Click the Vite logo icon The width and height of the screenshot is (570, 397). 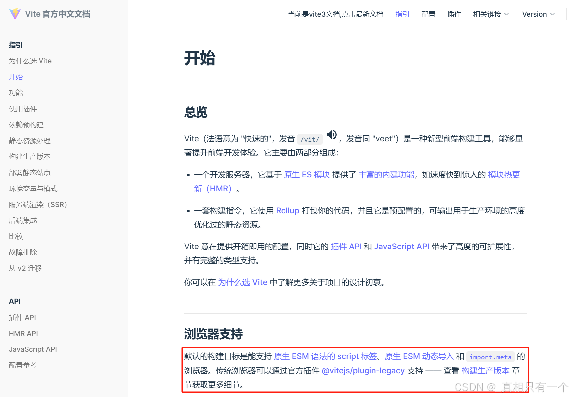point(15,14)
